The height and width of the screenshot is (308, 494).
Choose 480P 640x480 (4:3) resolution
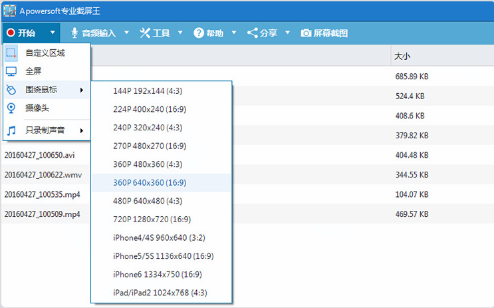coord(162,201)
